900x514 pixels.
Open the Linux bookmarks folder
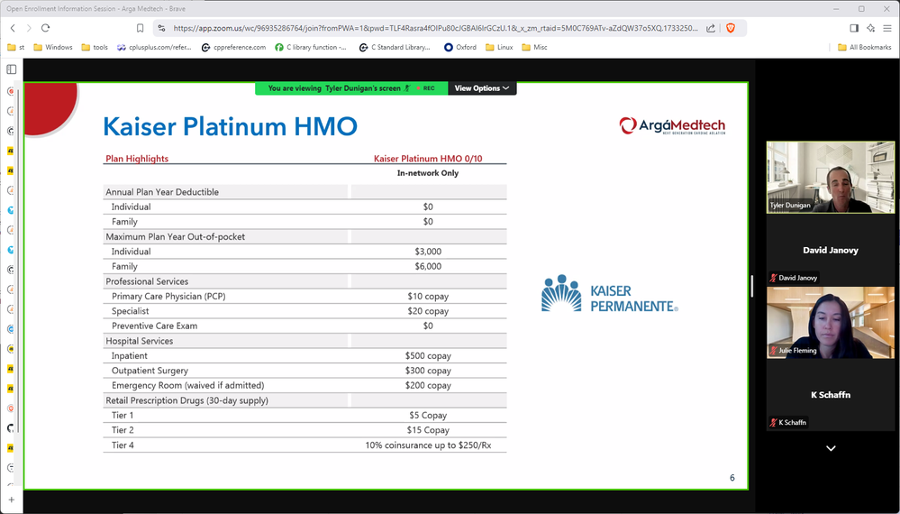(499, 47)
